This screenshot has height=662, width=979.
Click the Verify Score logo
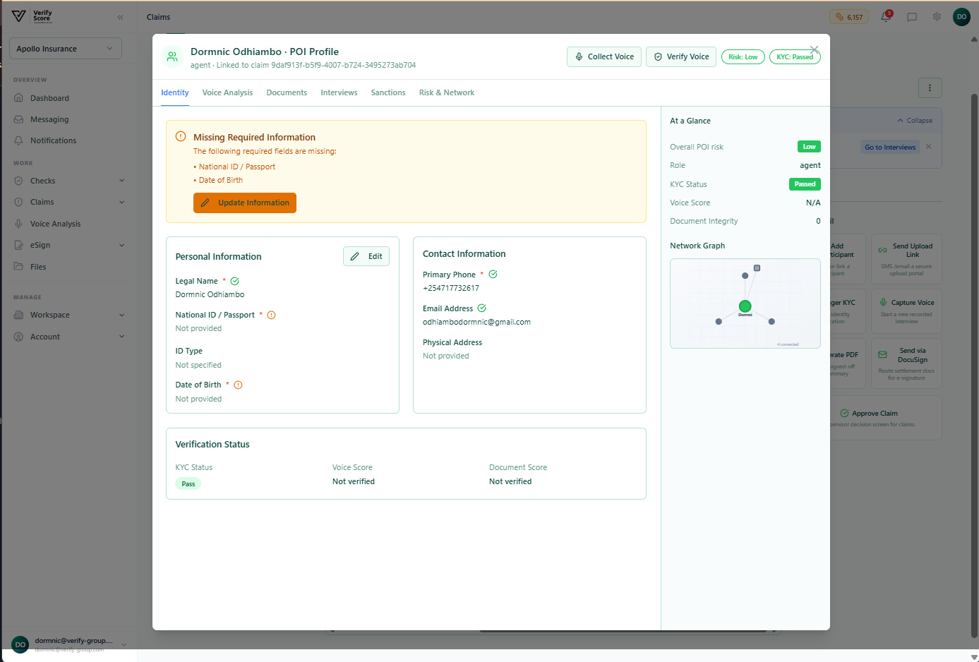coord(32,16)
